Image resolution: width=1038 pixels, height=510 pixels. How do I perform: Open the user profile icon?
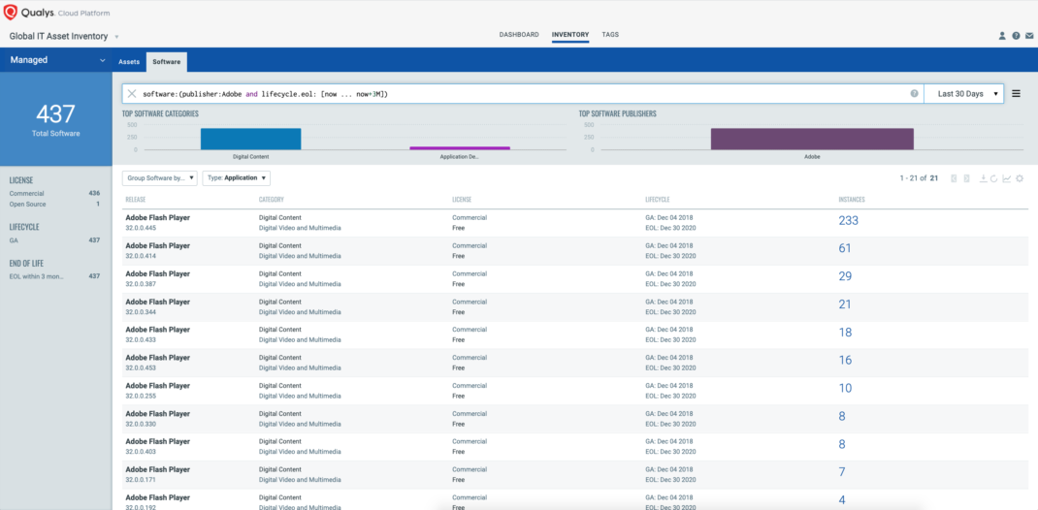click(x=1002, y=35)
